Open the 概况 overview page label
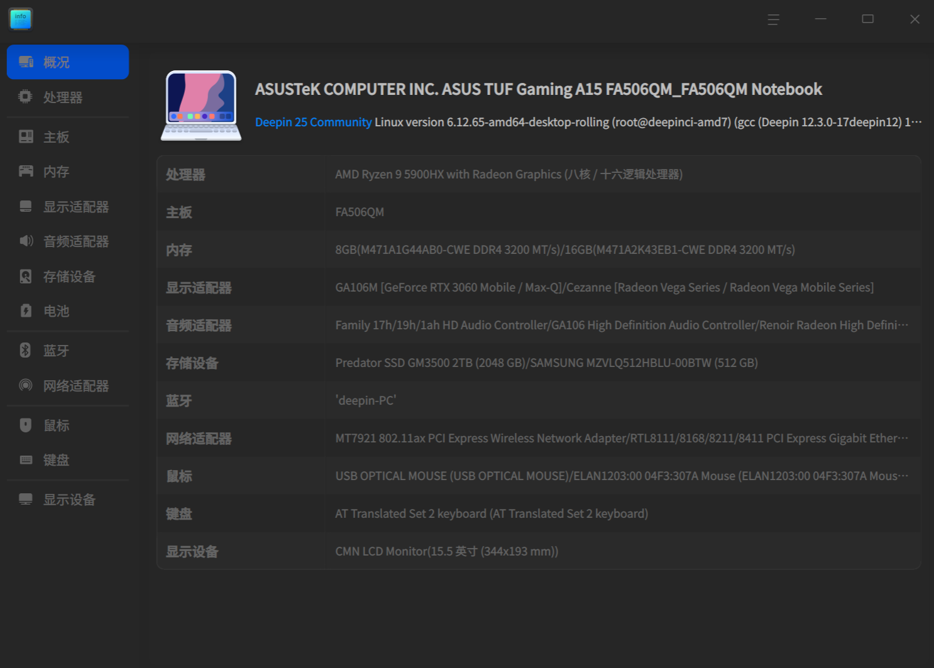Viewport: 934px width, 668px height. pyautogui.click(x=57, y=62)
